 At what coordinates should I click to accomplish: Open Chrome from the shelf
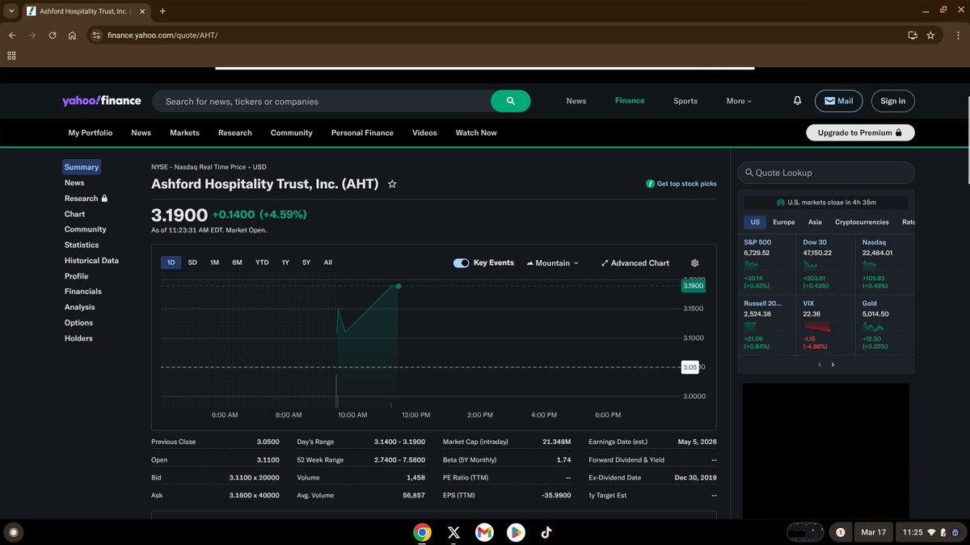422,532
